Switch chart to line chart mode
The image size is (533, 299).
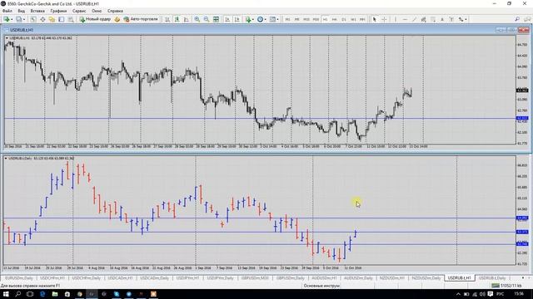tap(187, 19)
